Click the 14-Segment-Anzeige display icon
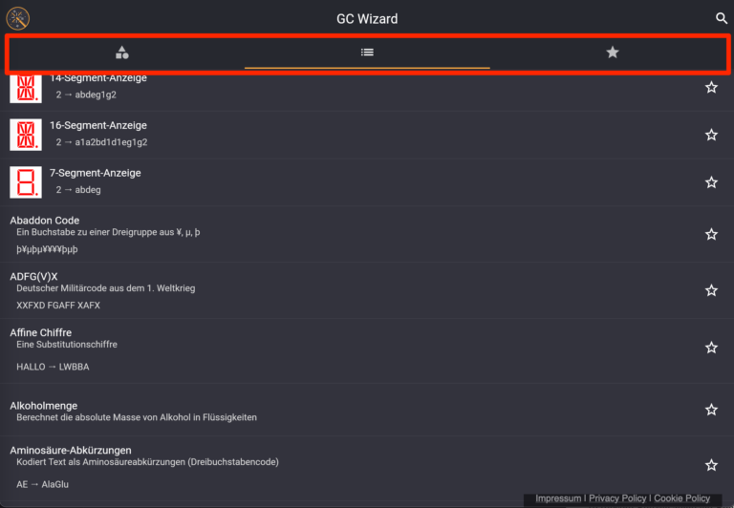Viewport: 734px width, 508px height. [x=26, y=88]
